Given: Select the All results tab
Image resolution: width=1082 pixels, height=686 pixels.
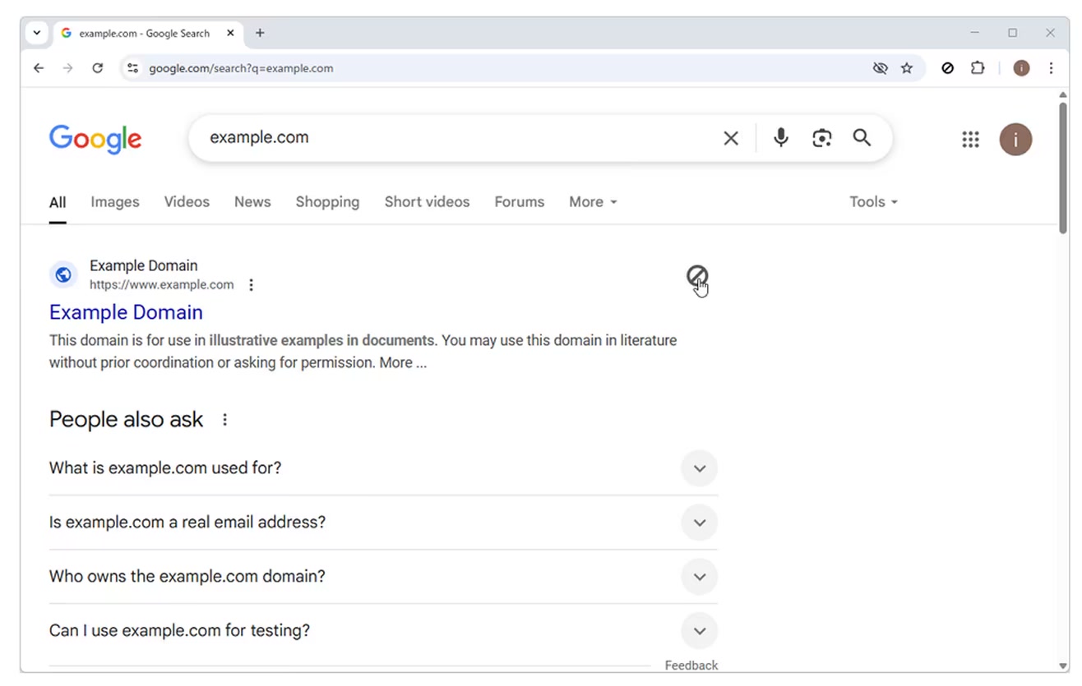Looking at the screenshot, I should pyautogui.click(x=58, y=202).
